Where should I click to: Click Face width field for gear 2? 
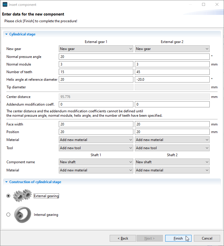(172, 124)
